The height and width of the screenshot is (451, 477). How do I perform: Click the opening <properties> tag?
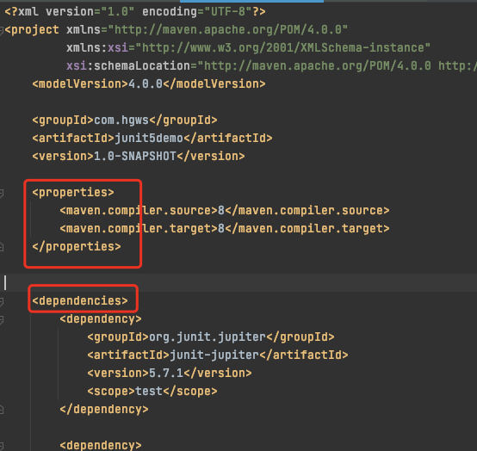tap(73, 193)
